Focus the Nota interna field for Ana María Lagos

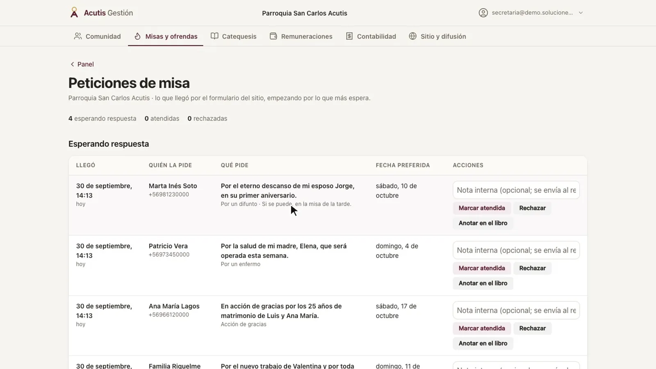[x=516, y=311]
